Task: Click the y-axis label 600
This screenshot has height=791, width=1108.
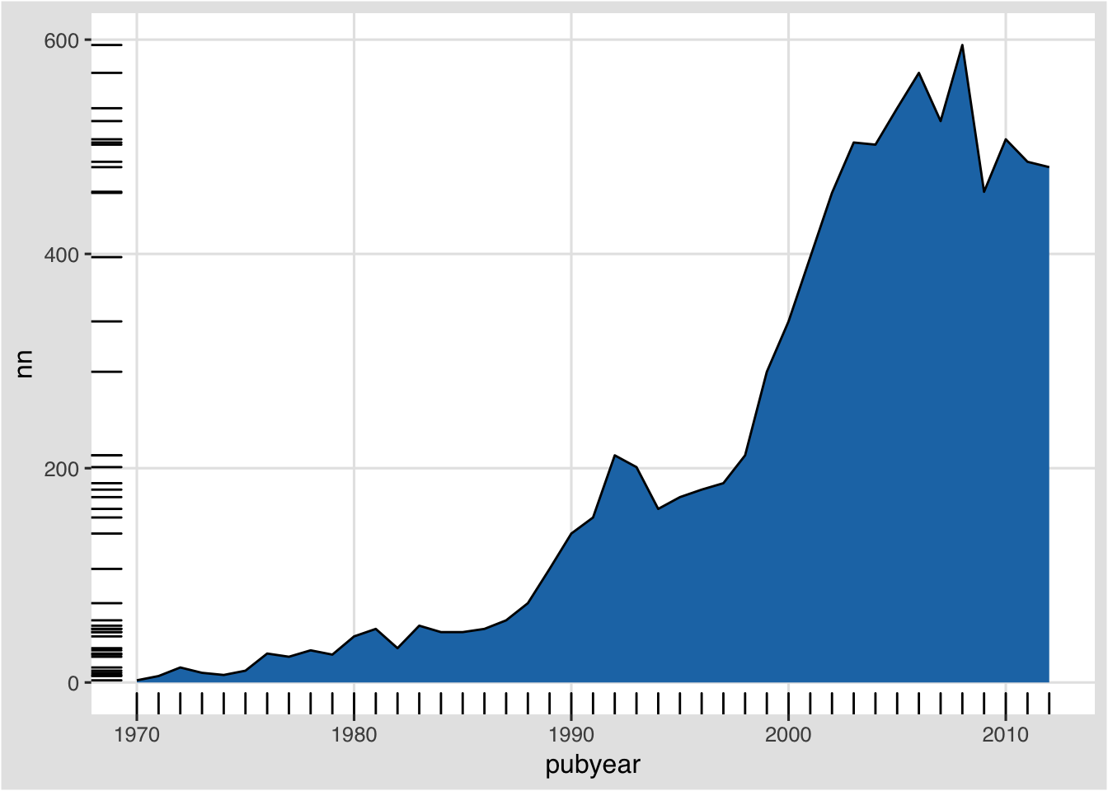Action: [62, 41]
